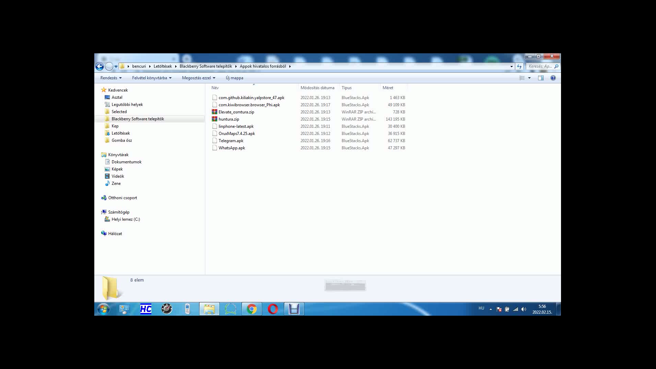Open the address bar history dropdown
This screenshot has width=656, height=369.
511,67
